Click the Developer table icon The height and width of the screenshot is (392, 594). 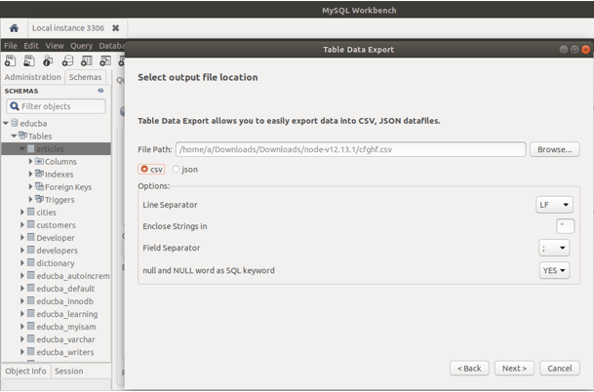[x=31, y=238]
